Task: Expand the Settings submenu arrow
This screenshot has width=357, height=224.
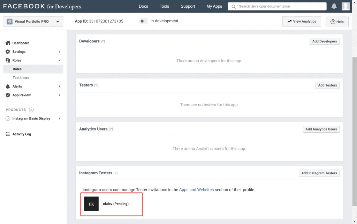Action: tap(59, 52)
